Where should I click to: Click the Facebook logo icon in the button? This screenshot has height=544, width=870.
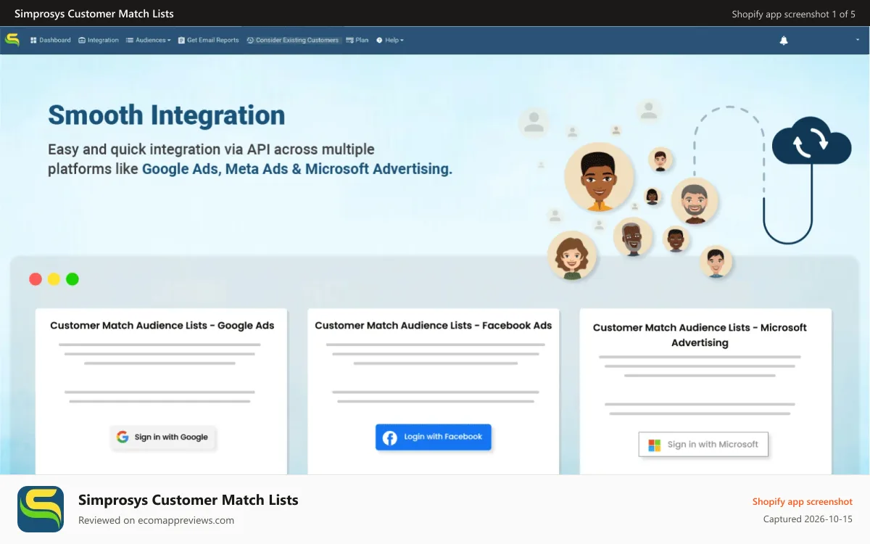click(x=390, y=437)
